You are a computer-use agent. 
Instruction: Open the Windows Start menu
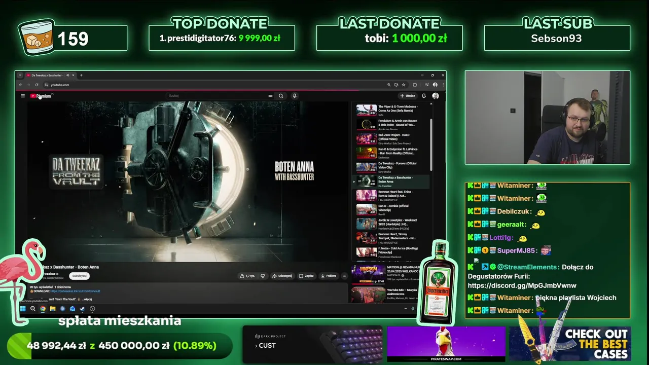coord(23,309)
